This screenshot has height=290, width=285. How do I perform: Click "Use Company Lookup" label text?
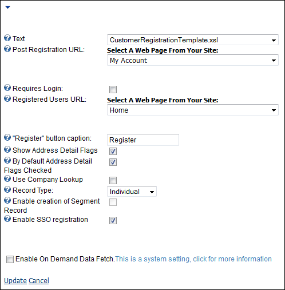coord(47,180)
